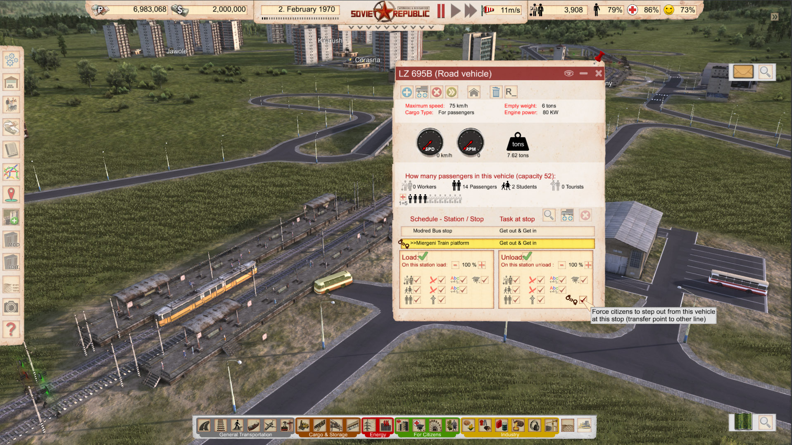
Task: Click the bulldozer demolish icon
Action: (x=584, y=425)
